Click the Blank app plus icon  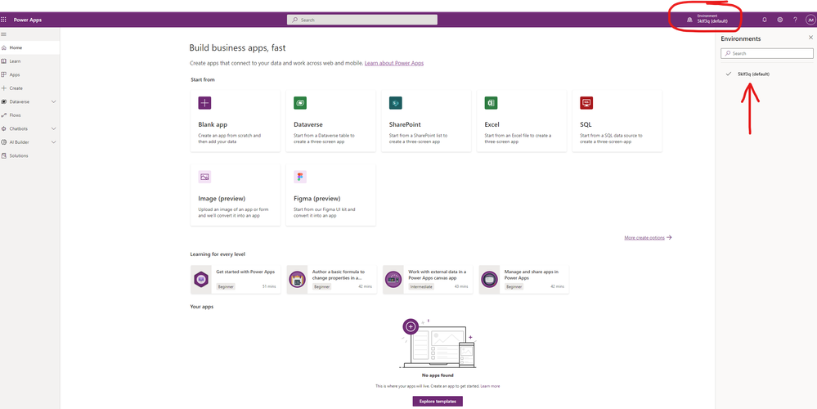pos(204,102)
